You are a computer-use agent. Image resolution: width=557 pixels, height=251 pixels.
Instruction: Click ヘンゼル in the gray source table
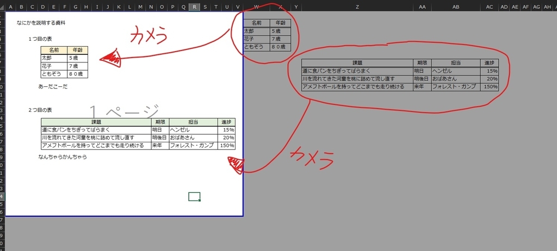tap(456, 71)
